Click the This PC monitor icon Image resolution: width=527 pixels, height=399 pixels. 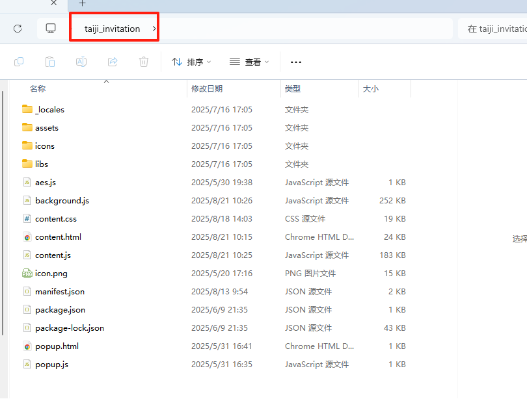(51, 29)
